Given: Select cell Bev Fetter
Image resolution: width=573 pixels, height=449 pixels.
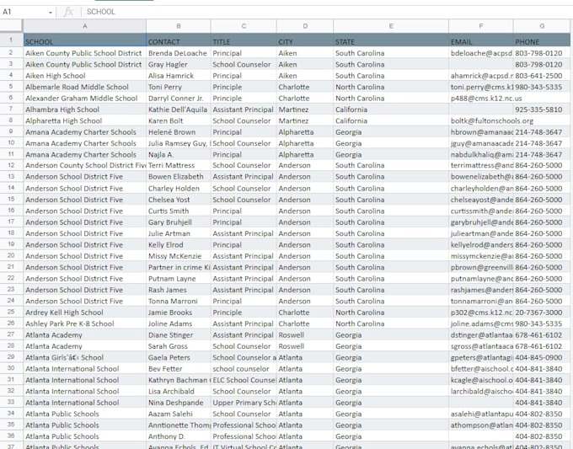Looking at the screenshot, I should point(179,369).
